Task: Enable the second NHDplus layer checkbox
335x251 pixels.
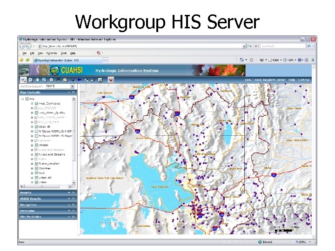Action: 37,136
